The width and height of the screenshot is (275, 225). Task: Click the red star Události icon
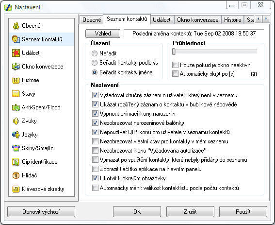coord(16,53)
